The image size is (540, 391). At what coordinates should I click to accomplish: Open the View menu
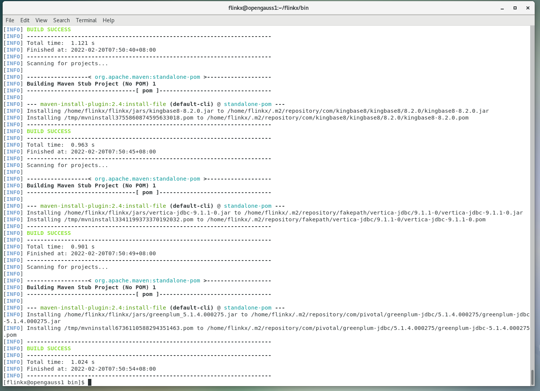[x=41, y=20]
